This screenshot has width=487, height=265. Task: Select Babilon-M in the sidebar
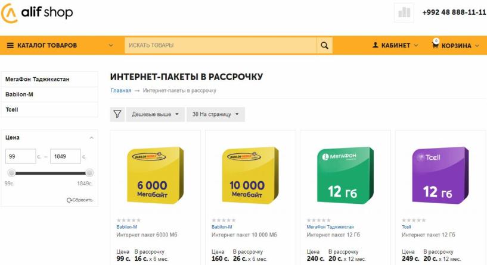pos(19,94)
